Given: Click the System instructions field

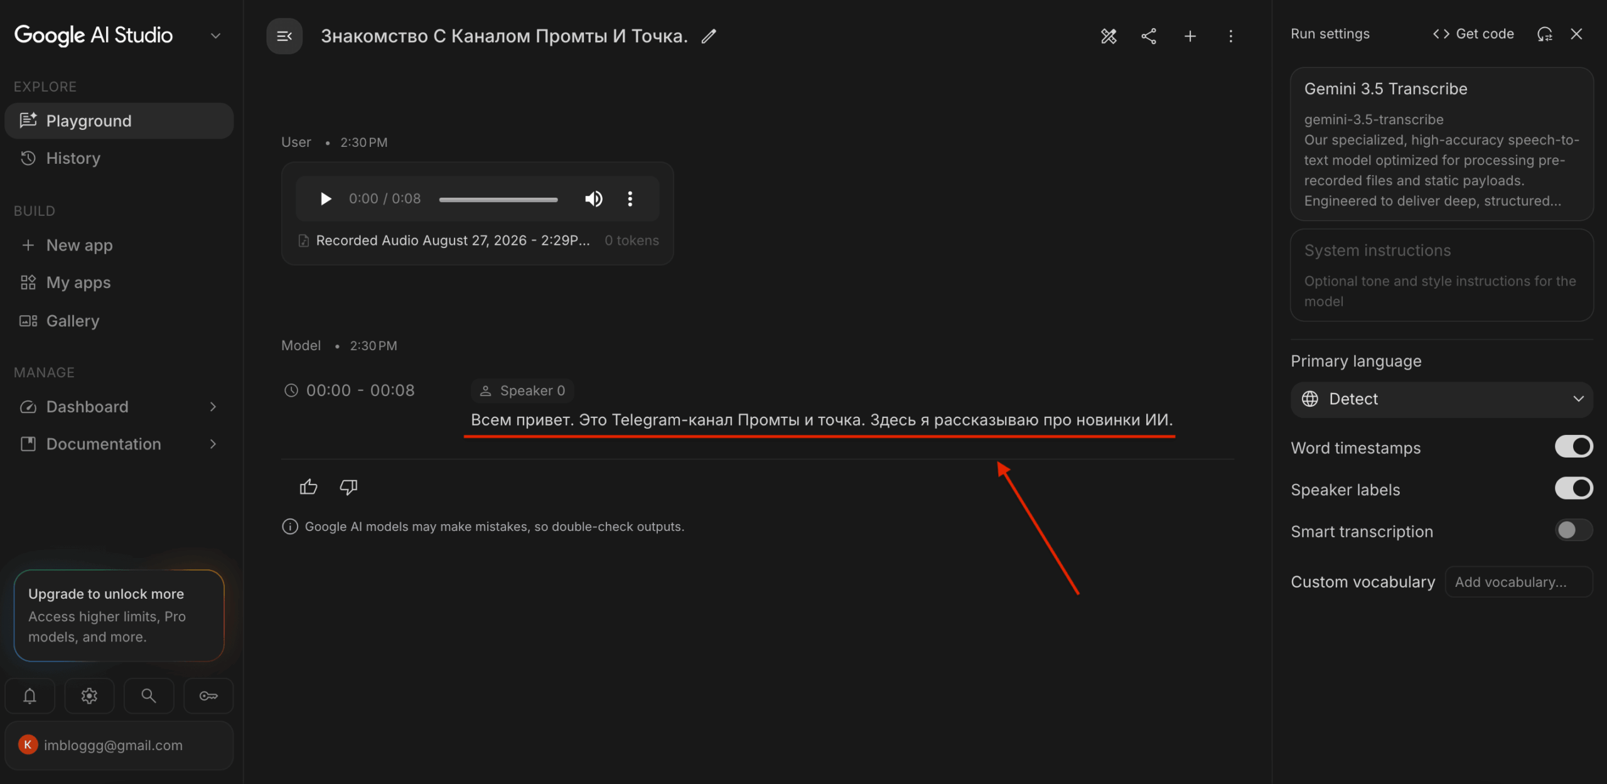Looking at the screenshot, I should click(x=1441, y=275).
